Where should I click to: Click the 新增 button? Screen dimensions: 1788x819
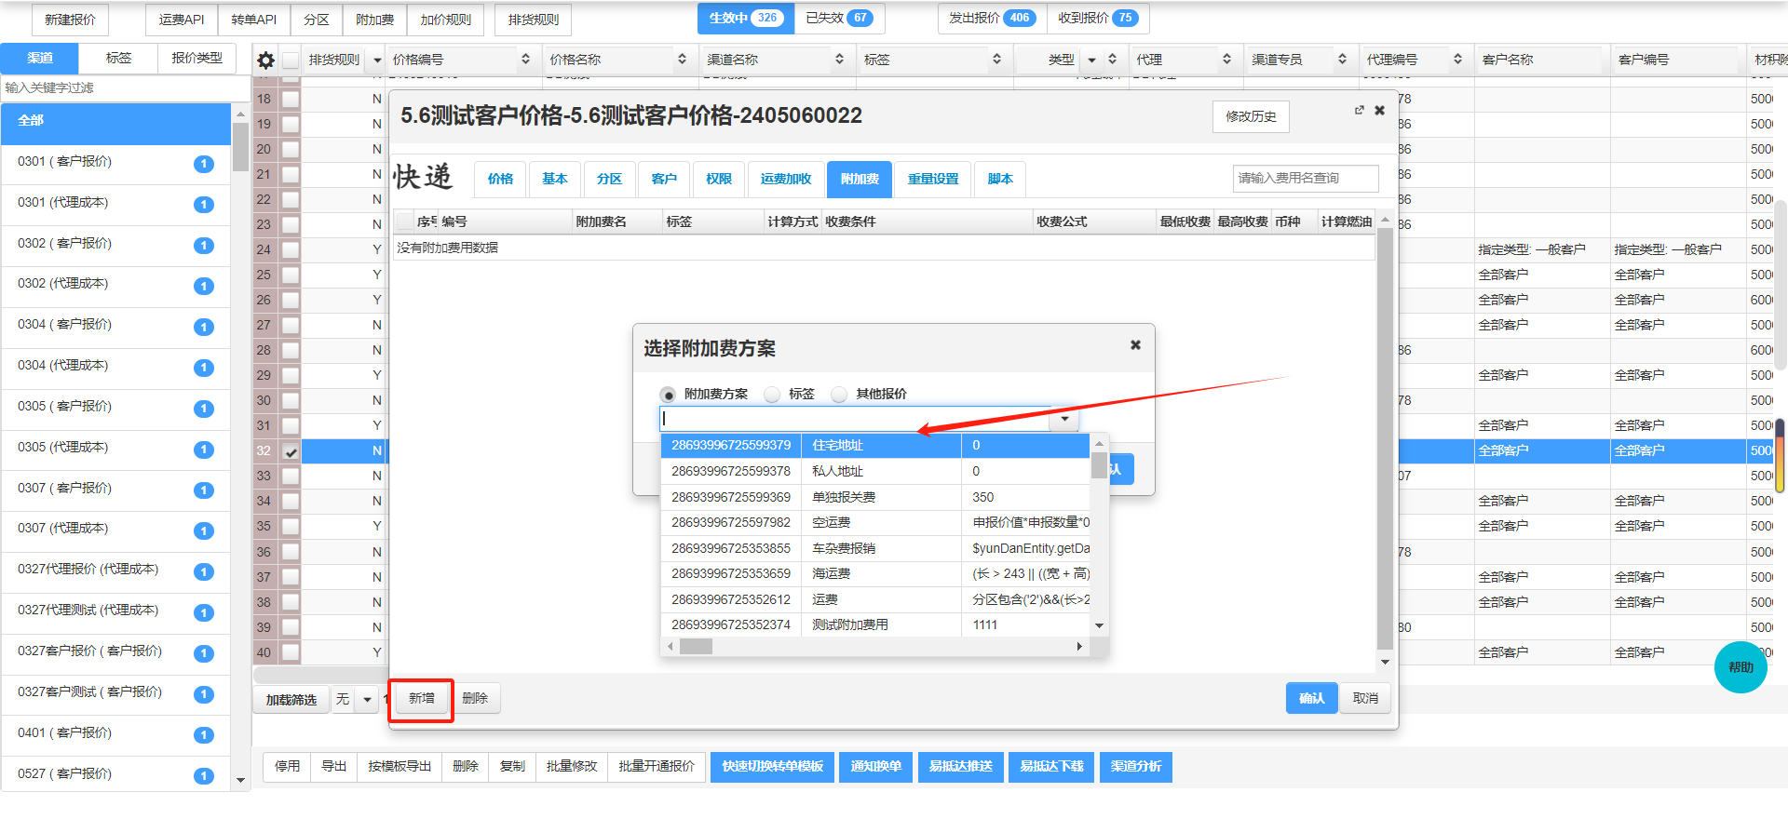coord(421,698)
